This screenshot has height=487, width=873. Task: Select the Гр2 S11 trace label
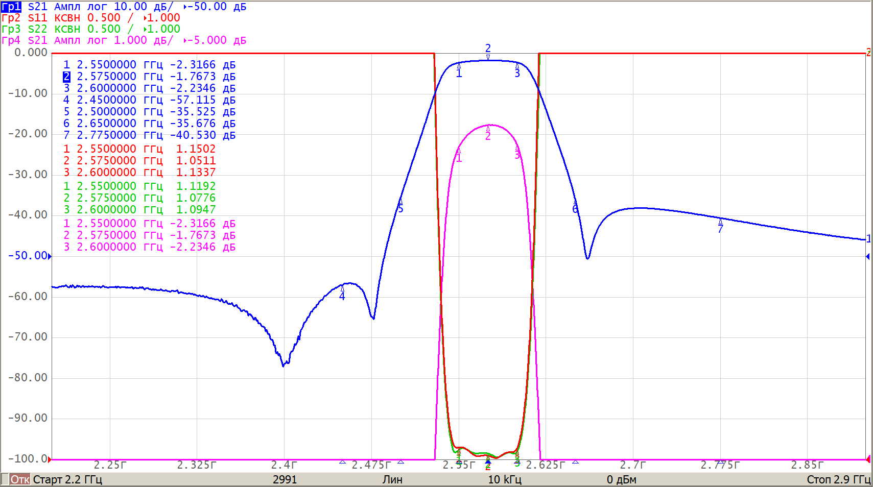point(25,18)
